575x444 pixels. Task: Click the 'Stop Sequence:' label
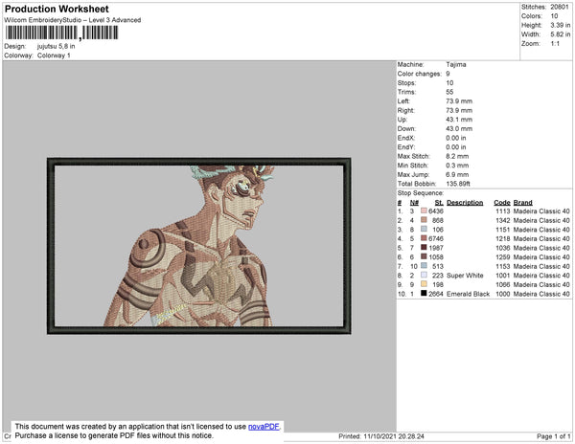point(421,193)
